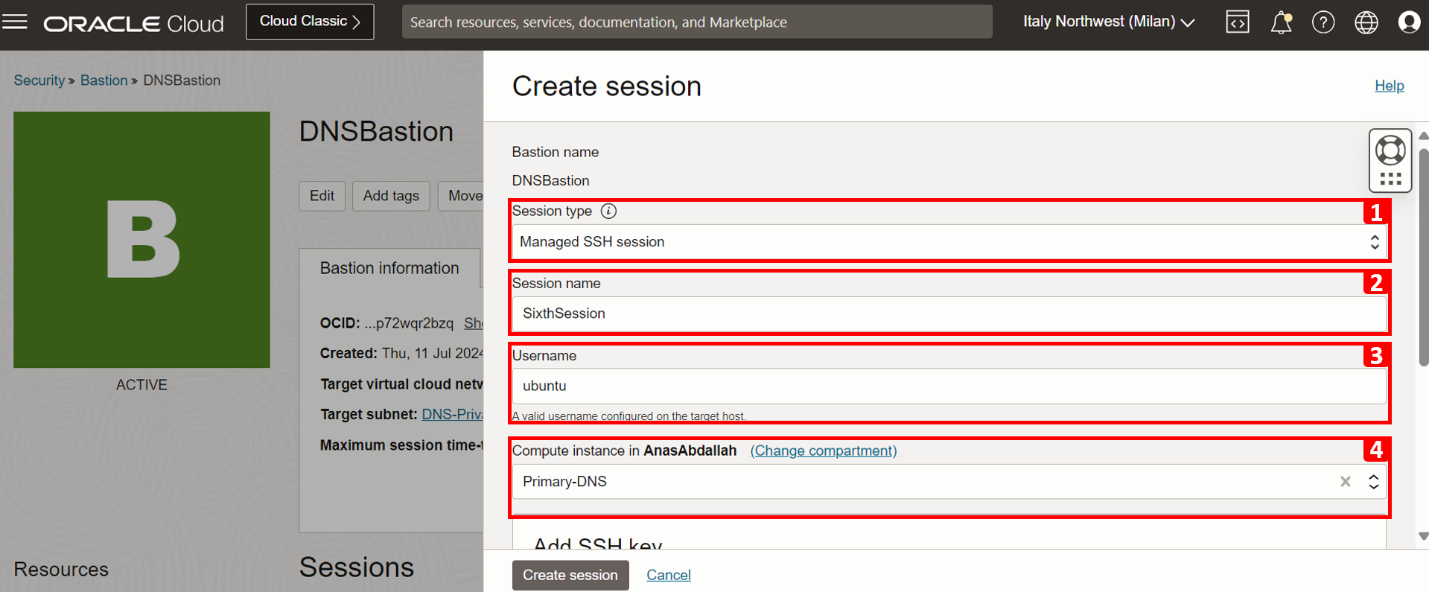Click the Cancel link
Screen dimensions: 1429x592
pyautogui.click(x=669, y=575)
